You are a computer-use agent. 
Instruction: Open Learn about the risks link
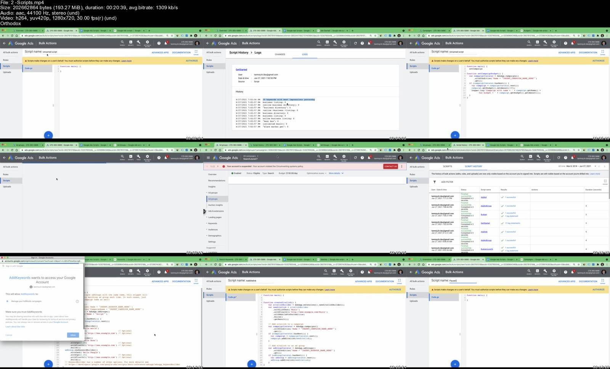(x=15, y=326)
